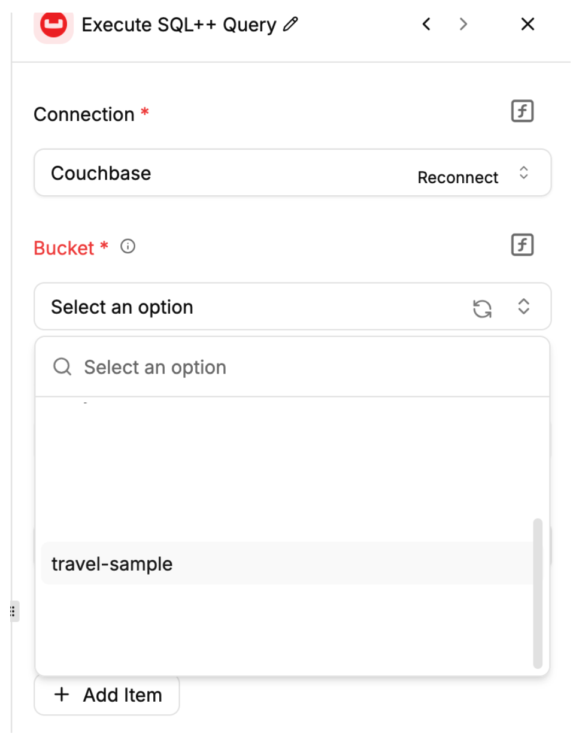Image resolution: width=582 pixels, height=746 pixels.
Task: Focus the 'Select an option' search box
Action: click(299, 367)
